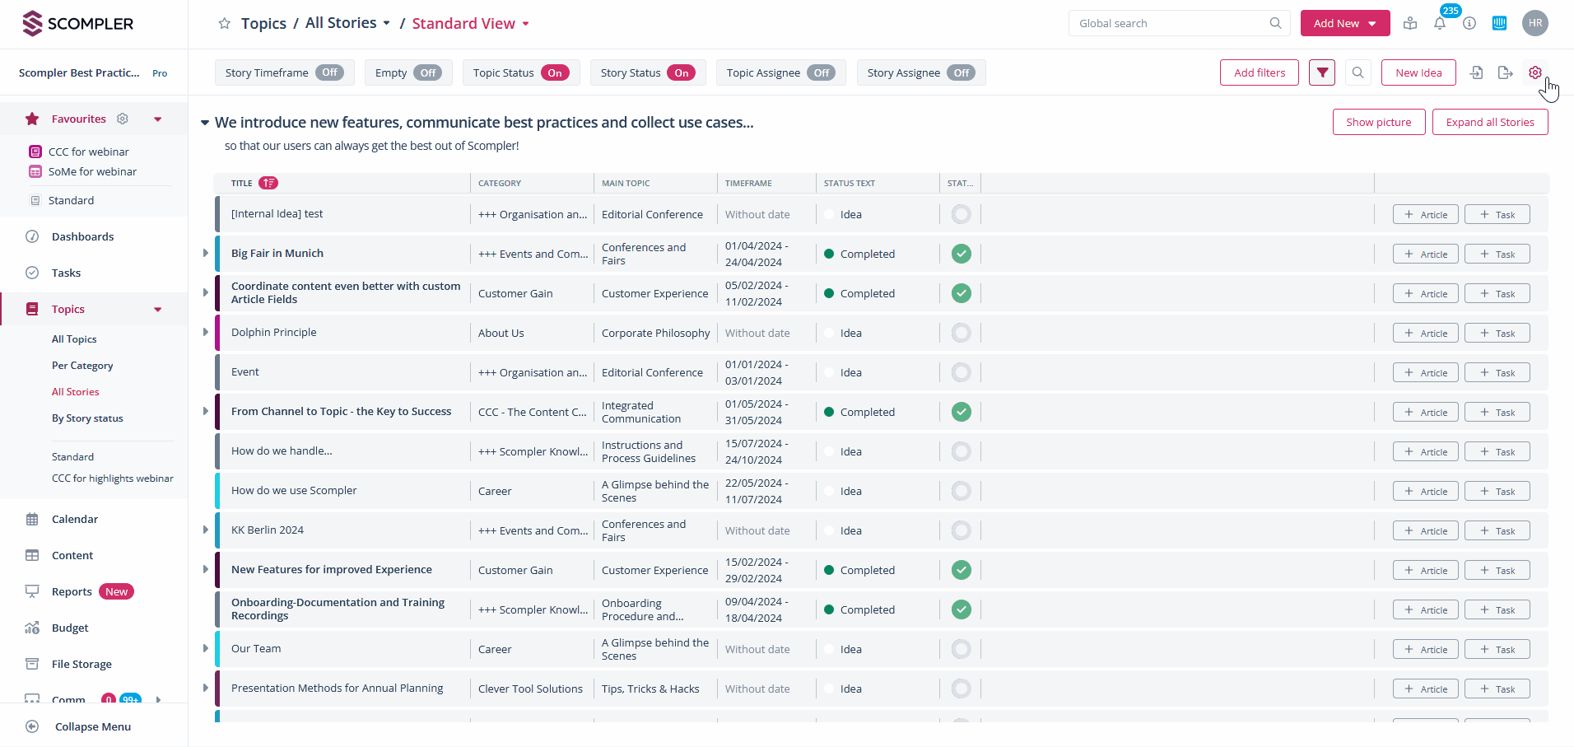Click the red filter funnel icon
The image size is (1574, 747).
(1322, 72)
